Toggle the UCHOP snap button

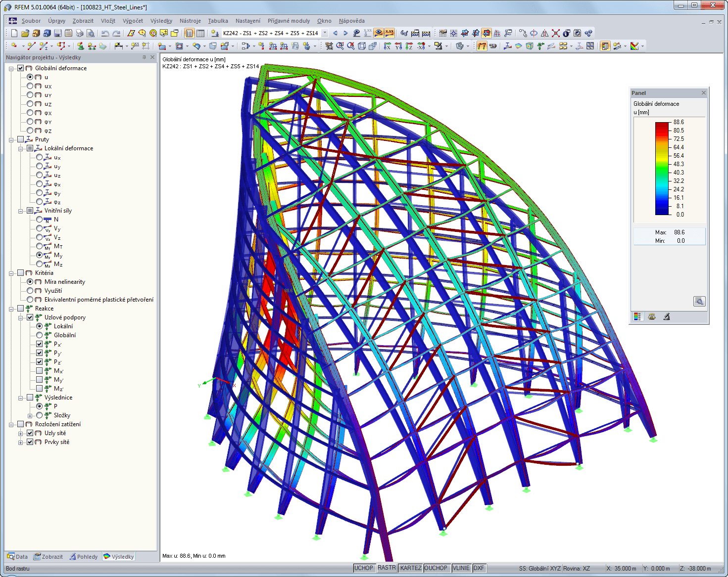[364, 568]
